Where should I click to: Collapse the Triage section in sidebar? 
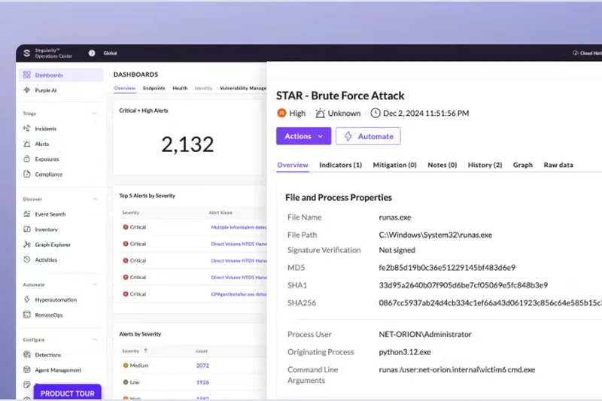(95, 114)
